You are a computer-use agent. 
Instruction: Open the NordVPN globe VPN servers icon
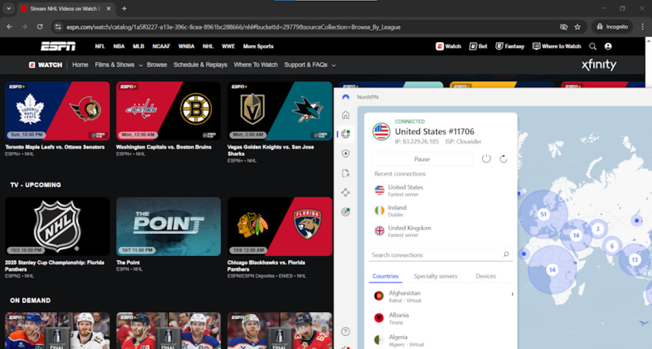pyautogui.click(x=346, y=134)
